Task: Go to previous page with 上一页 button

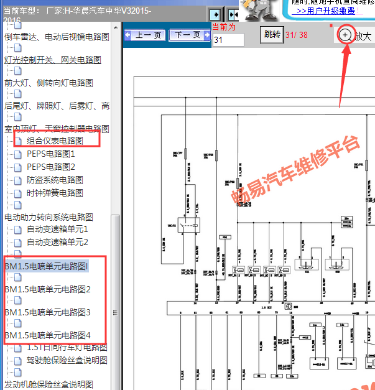Action: click(145, 35)
